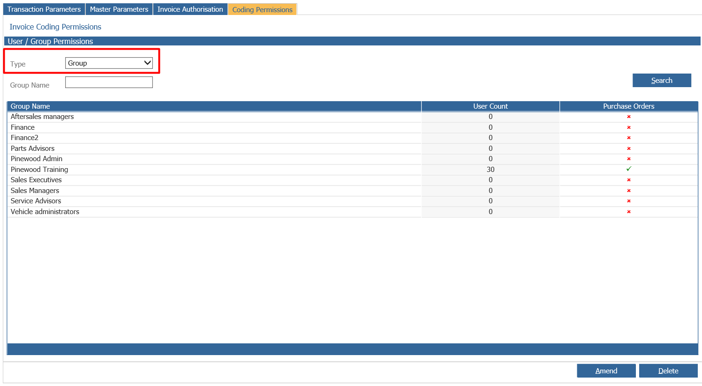Click the red cross icon for Aftersales managers
This screenshot has width=702, height=386.
(x=628, y=117)
